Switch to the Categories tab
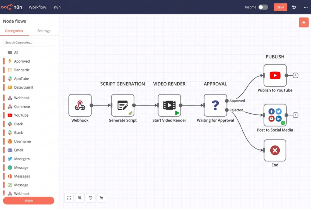 pyautogui.click(x=14, y=31)
